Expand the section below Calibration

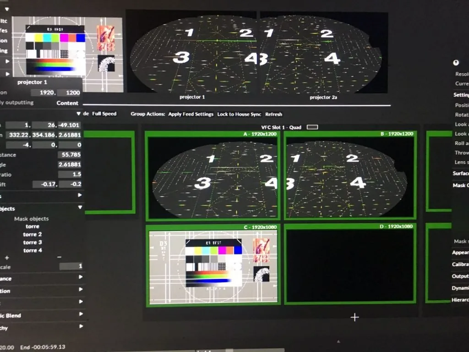coord(81,302)
